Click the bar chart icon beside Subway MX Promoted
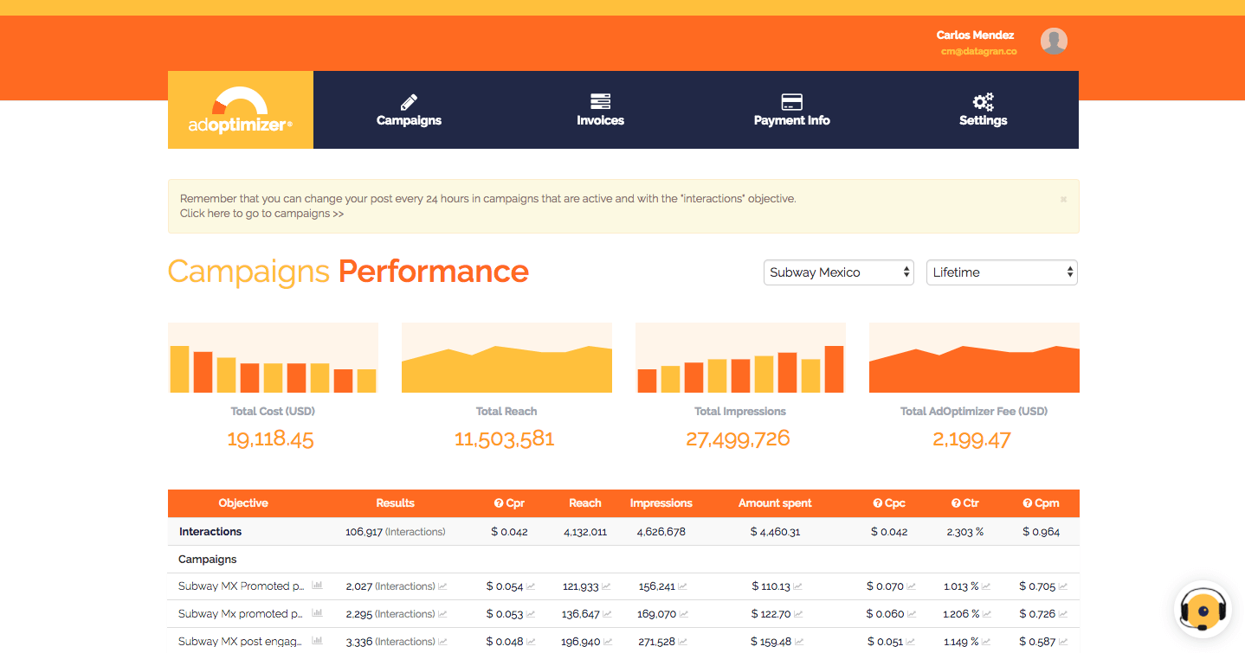This screenshot has height=653, width=1245. [x=317, y=586]
